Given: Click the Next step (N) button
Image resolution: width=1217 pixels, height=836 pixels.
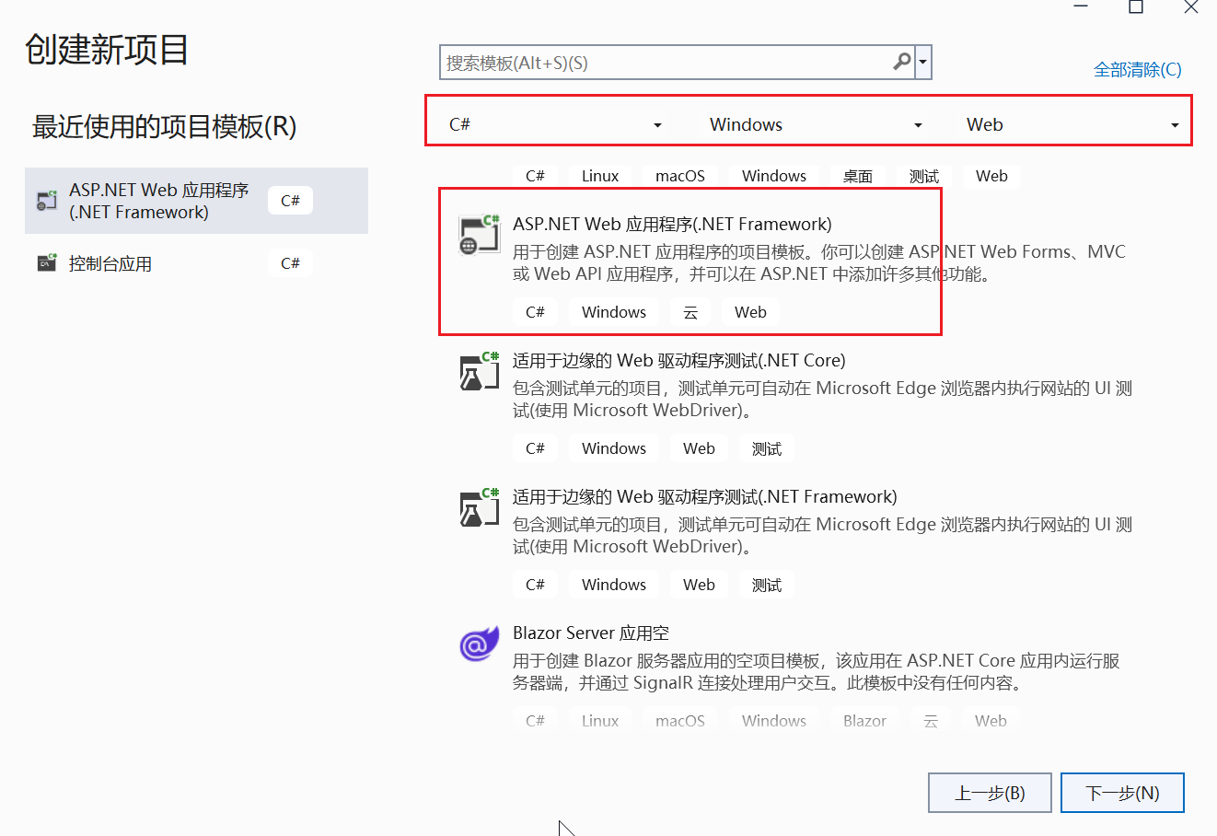Looking at the screenshot, I should tap(1122, 793).
